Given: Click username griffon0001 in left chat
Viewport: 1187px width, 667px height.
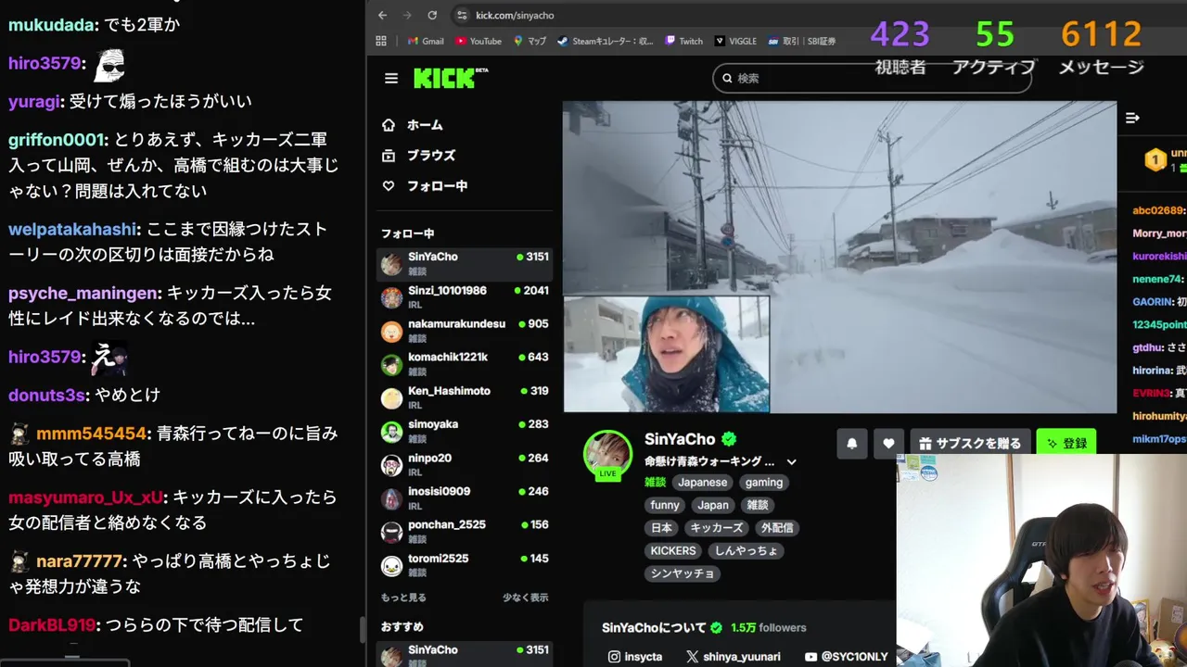Looking at the screenshot, I should 57,140.
